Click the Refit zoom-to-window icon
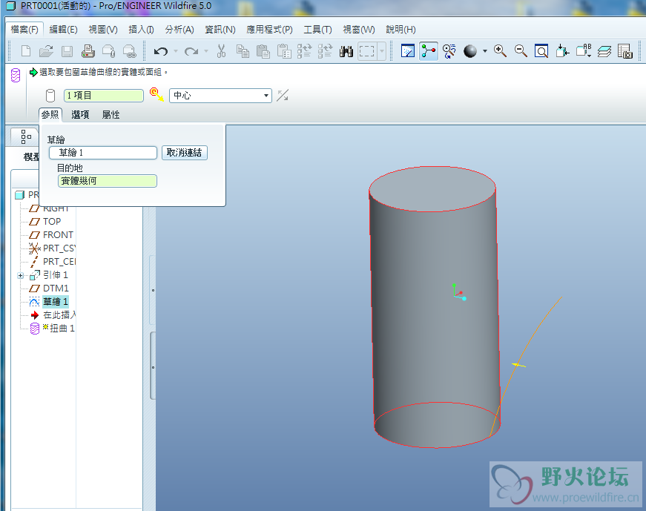 click(541, 51)
